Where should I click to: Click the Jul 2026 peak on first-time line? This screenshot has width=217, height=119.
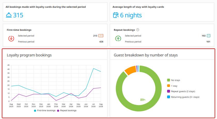pos(94,69)
